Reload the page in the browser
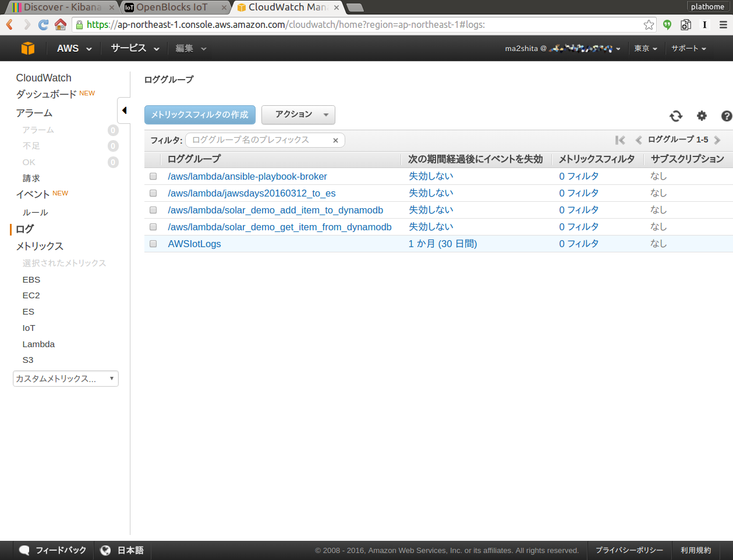Image resolution: width=733 pixels, height=560 pixels. coord(43,24)
